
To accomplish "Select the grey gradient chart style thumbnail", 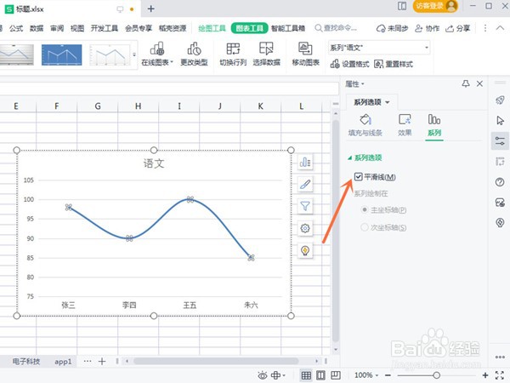I will tap(16, 54).
